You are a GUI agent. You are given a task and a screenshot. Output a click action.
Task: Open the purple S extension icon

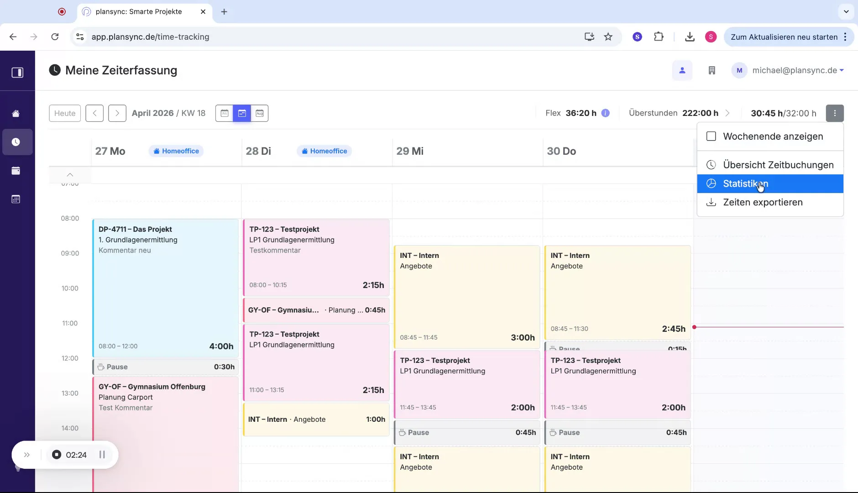pyautogui.click(x=638, y=37)
